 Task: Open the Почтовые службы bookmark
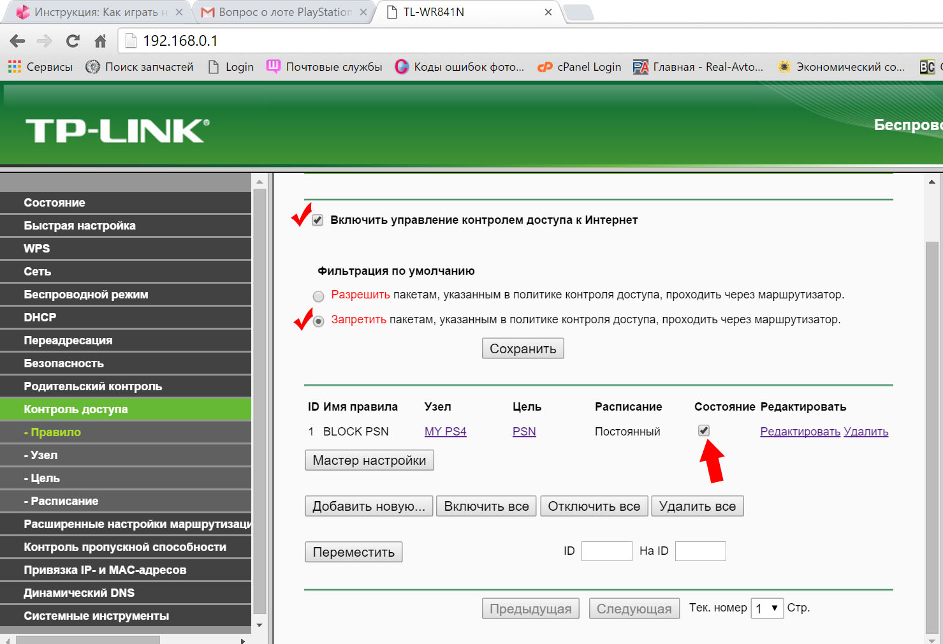click(325, 67)
